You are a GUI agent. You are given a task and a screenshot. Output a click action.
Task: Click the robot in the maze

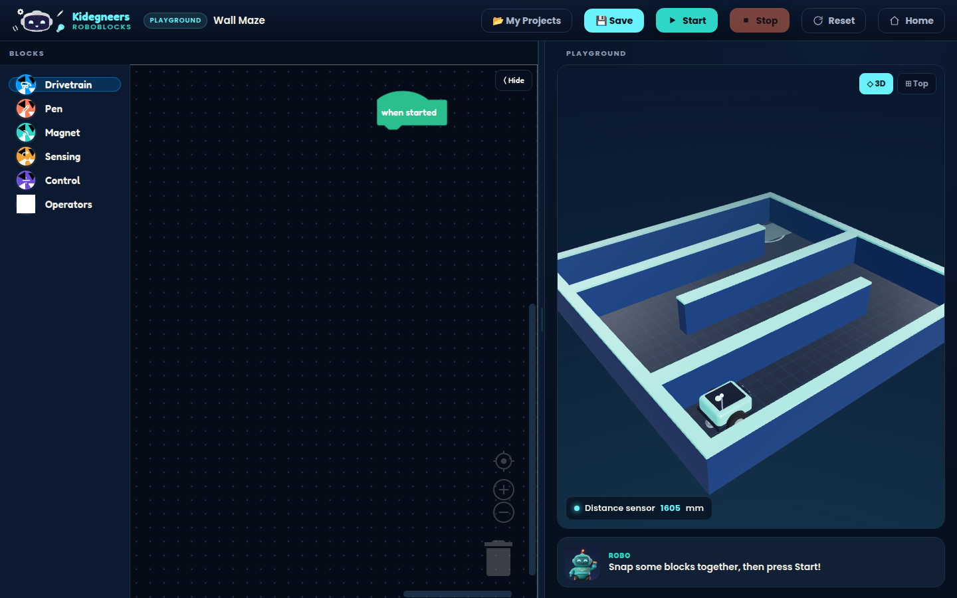coord(725,405)
